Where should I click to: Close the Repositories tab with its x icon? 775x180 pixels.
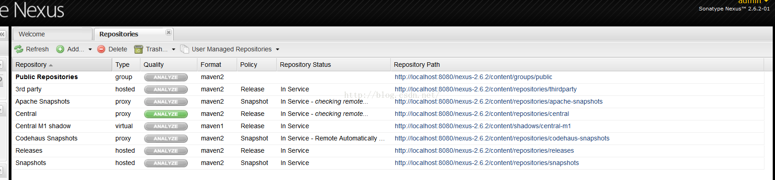(x=169, y=32)
